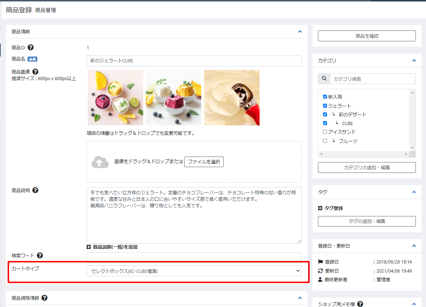Click the 2021/04/06 19:49 update date

click(x=394, y=271)
